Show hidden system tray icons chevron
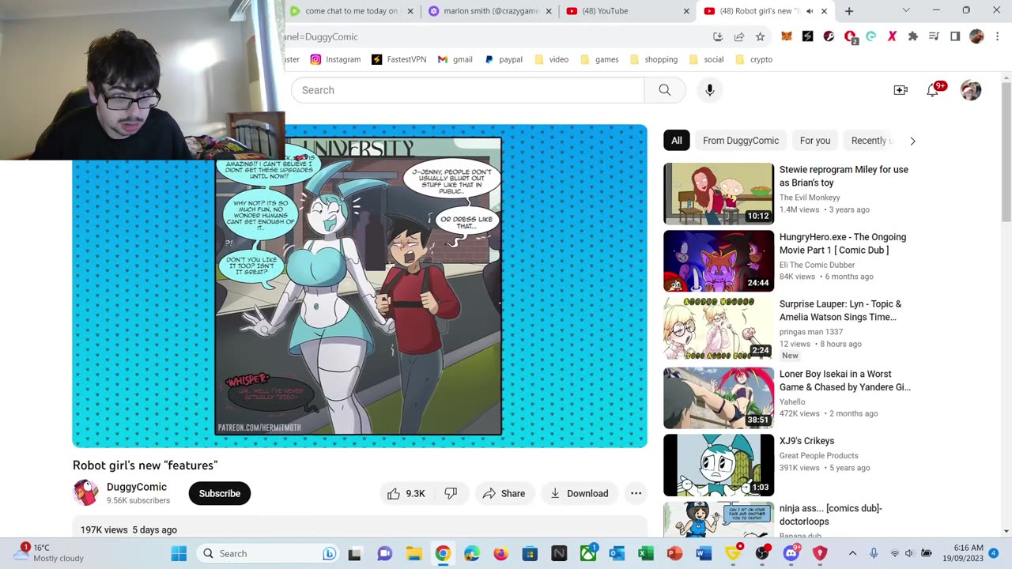 pyautogui.click(x=852, y=553)
